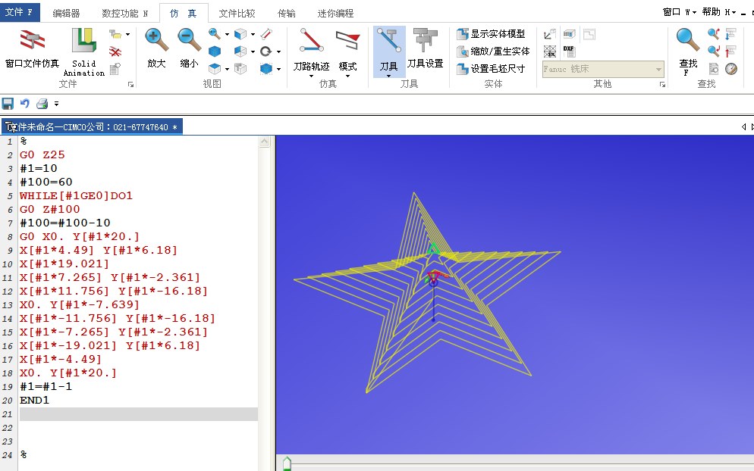Click the save icon in quick access toolbar

8,104
